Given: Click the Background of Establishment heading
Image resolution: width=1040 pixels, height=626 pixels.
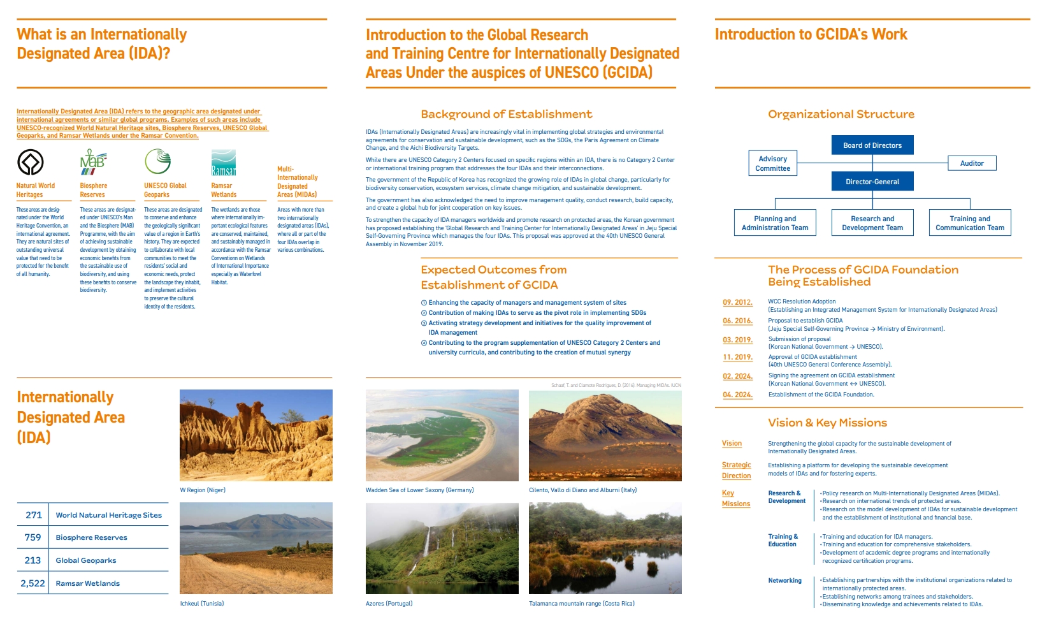Looking at the screenshot, I should click(x=507, y=114).
